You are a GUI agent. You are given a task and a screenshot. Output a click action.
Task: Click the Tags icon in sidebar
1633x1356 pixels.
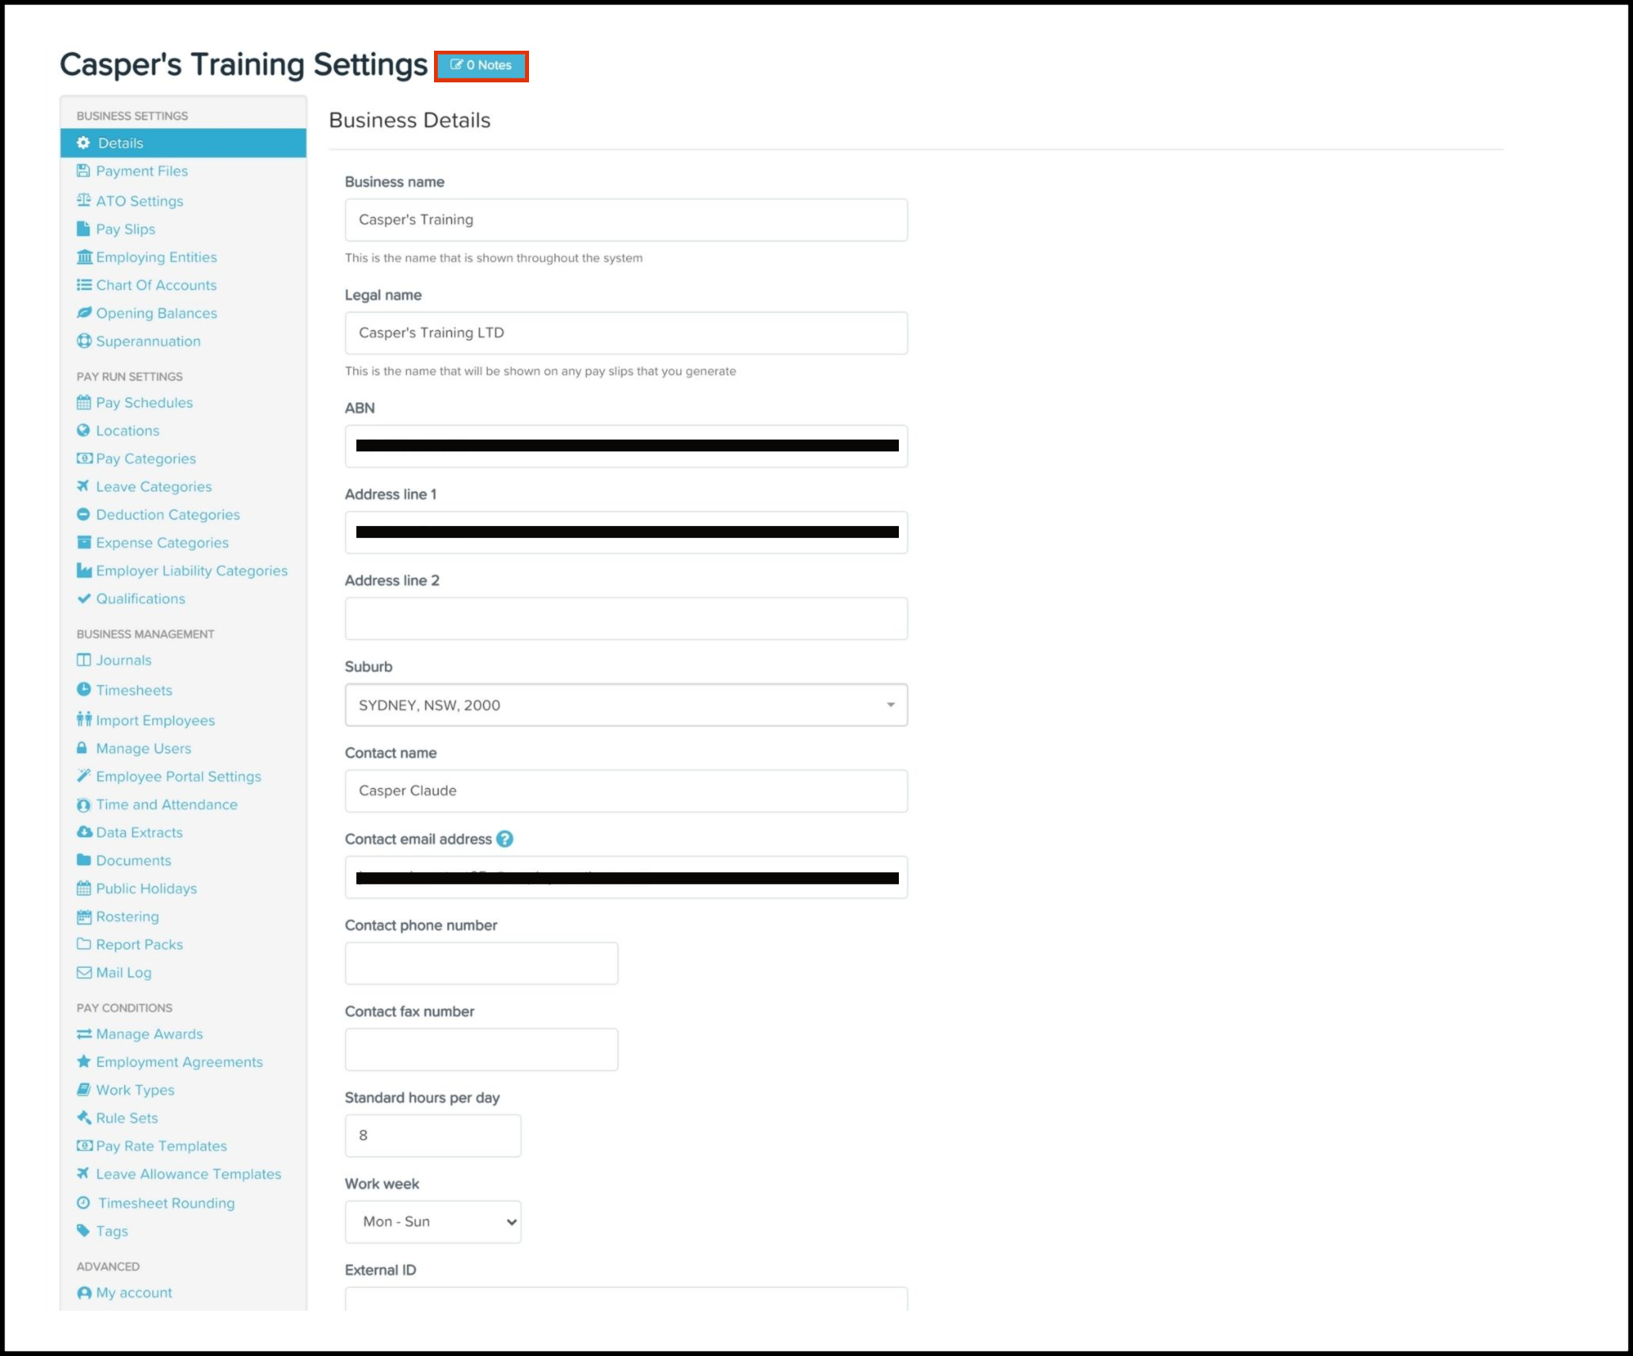pos(83,1230)
